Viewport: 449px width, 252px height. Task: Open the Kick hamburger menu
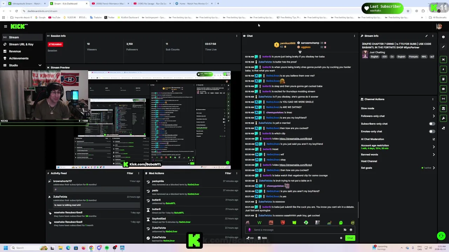pyautogui.click(x=5, y=26)
